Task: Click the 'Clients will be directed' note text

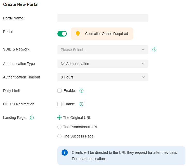Action: 124,156
